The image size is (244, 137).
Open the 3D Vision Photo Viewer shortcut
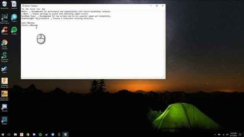click(x=5, y=19)
